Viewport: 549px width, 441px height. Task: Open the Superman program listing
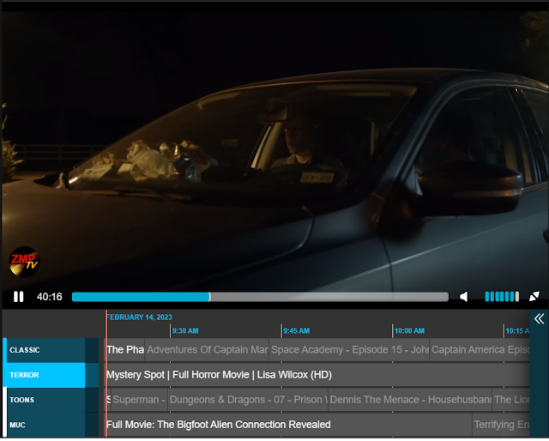pos(139,400)
